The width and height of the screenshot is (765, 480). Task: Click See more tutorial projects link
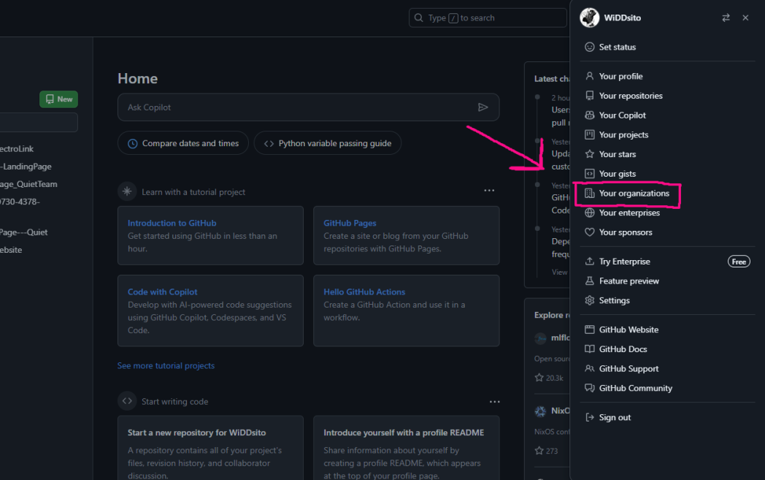[166, 366]
